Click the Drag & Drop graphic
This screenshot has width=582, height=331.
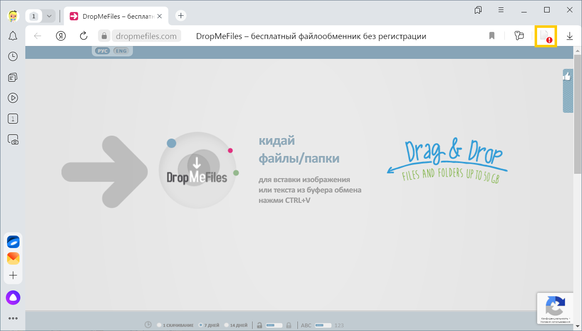pyautogui.click(x=447, y=161)
